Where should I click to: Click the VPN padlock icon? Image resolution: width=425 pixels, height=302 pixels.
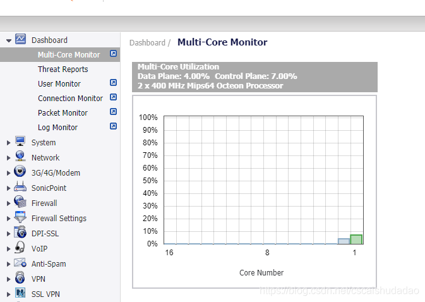(20, 278)
